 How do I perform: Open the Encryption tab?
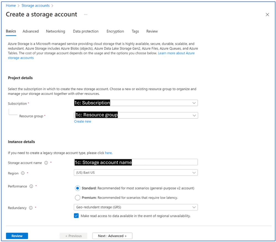(x=115, y=31)
